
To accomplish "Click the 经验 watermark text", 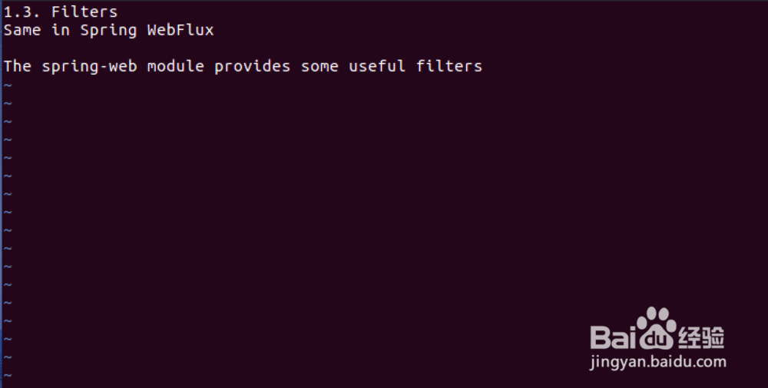I will point(701,336).
